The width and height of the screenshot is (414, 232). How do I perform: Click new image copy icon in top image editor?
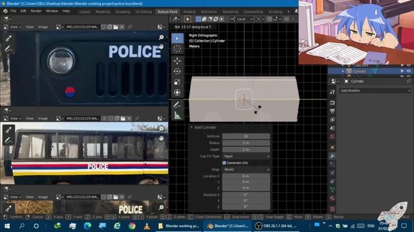pyautogui.click(x=109, y=27)
